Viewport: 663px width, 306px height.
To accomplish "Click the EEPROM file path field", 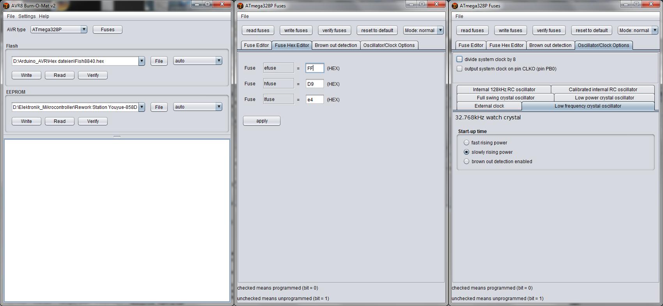I will click(x=75, y=107).
